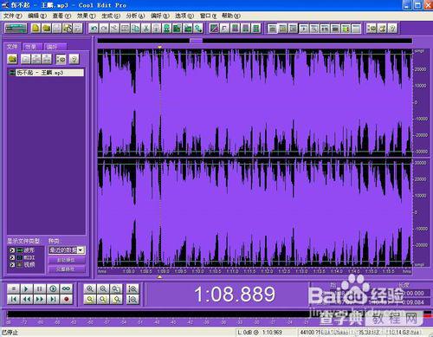Open the 生成(G) menu
This screenshot has width=433, height=337.
[x=110, y=16]
